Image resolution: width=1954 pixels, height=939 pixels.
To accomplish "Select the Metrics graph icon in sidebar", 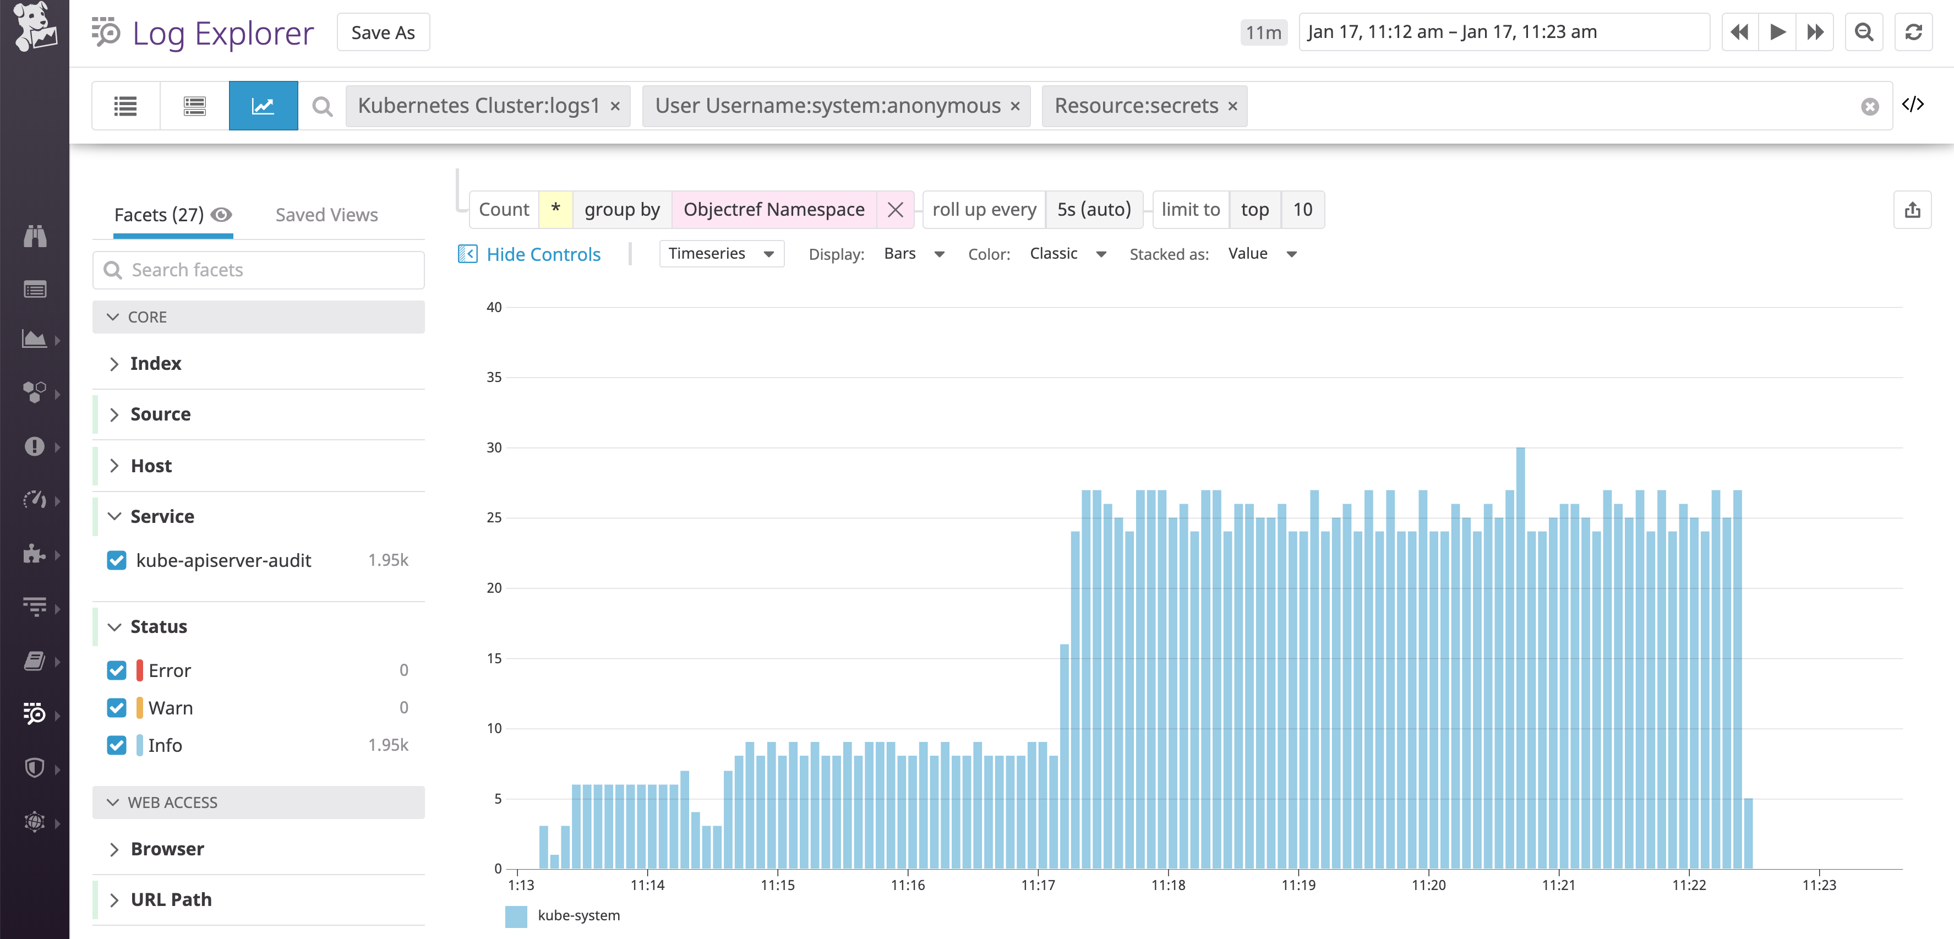I will coord(35,339).
